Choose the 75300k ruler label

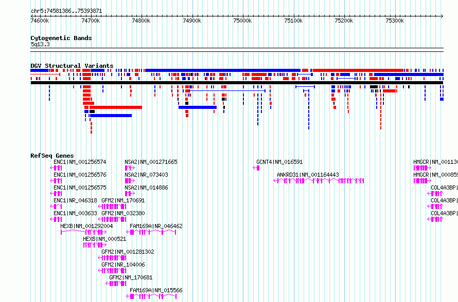tap(395, 21)
